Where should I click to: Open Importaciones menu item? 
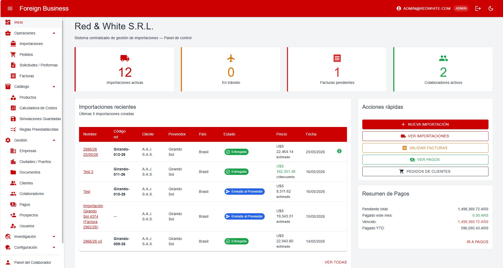pyautogui.click(x=31, y=44)
